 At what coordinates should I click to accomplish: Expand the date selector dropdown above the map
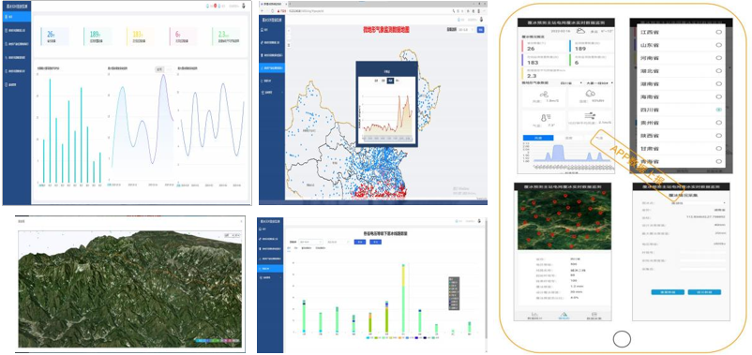465,30
